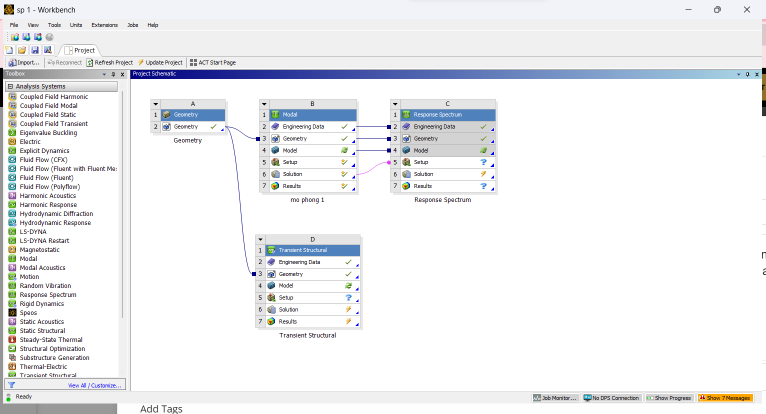The width and height of the screenshot is (766, 414).
Task: Click Show 7 Messages button
Action: (725, 398)
